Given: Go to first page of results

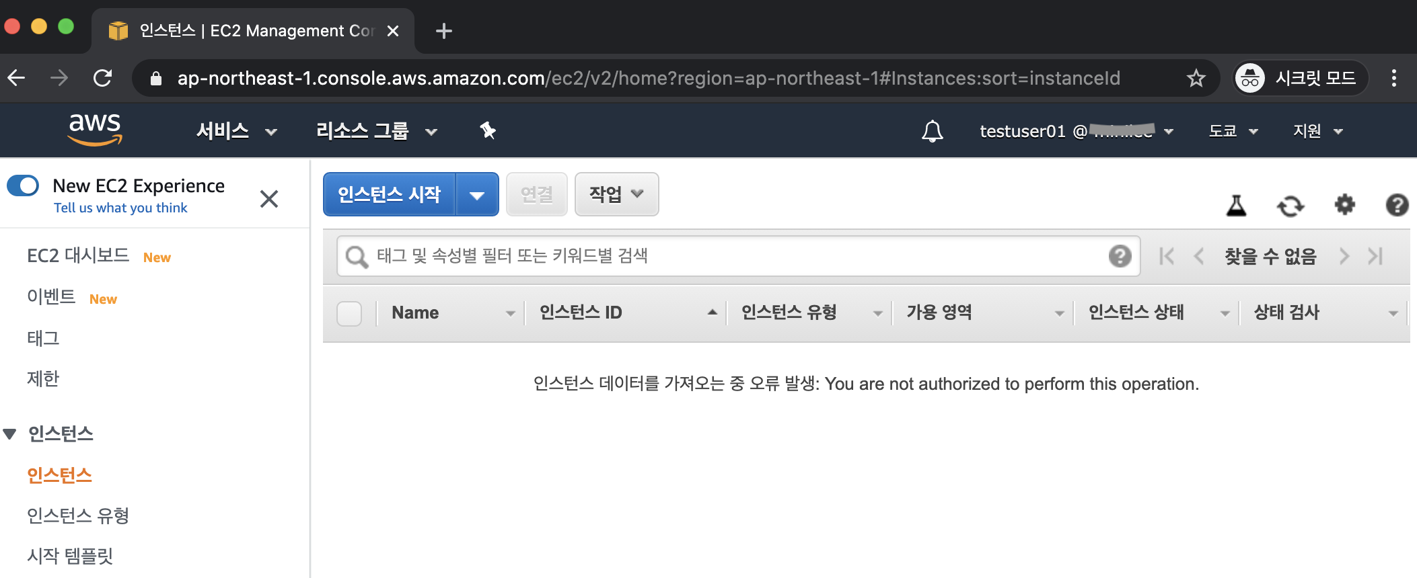Looking at the screenshot, I should pyautogui.click(x=1167, y=256).
